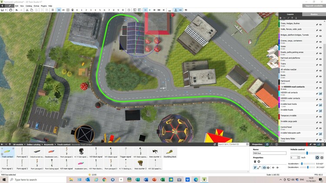Open the Catalog menu
Viewport: 326px width, 183px height.
point(29,6)
